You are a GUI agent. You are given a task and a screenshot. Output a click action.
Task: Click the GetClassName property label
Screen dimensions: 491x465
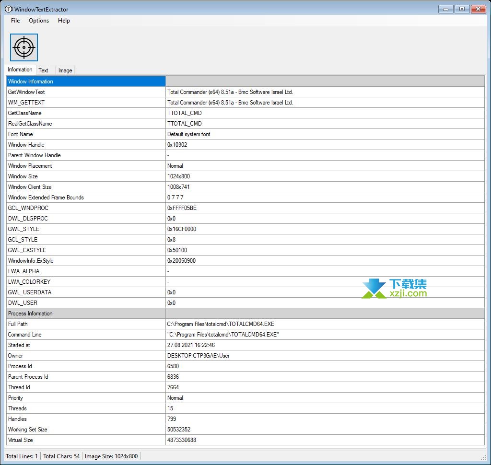point(25,113)
